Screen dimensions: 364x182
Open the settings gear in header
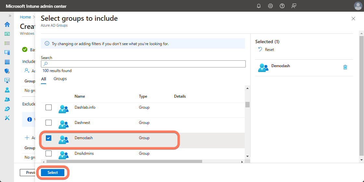click(270, 6)
